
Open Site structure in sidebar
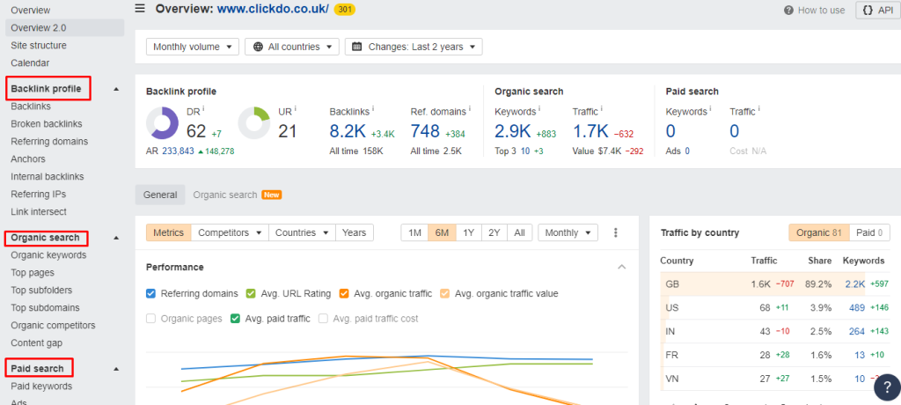point(39,46)
